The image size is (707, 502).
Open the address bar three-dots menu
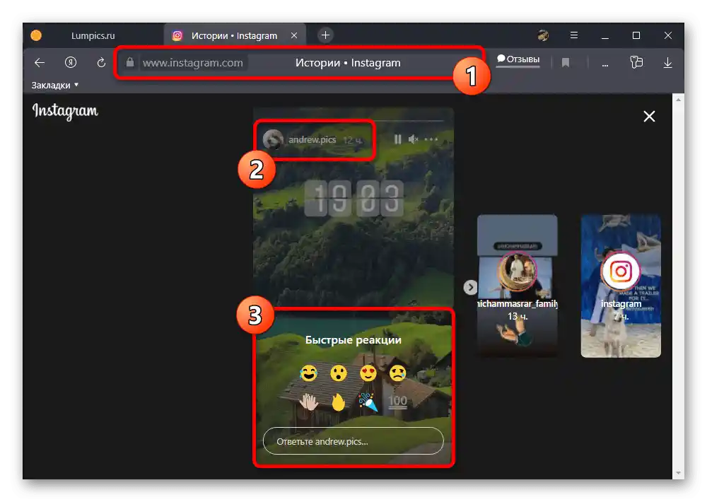click(x=605, y=65)
